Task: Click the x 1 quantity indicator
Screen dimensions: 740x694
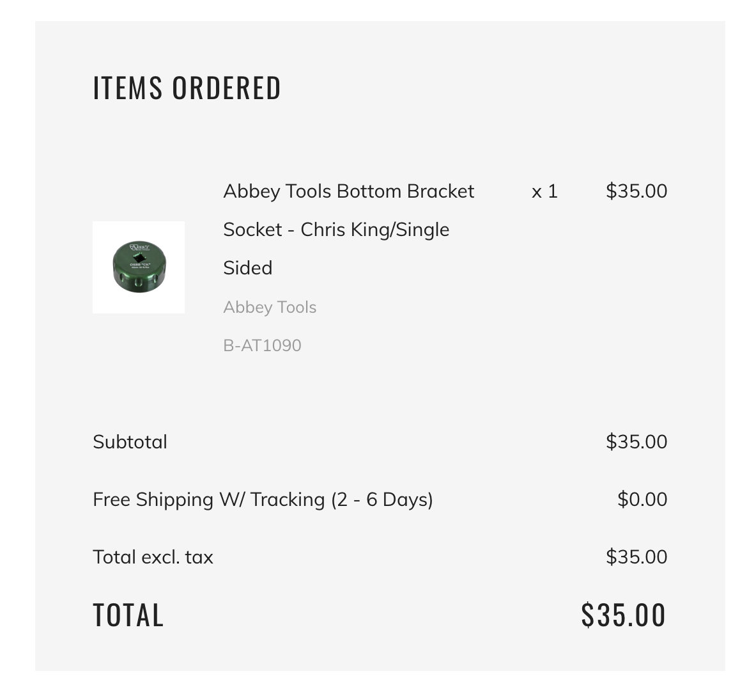Action: pyautogui.click(x=544, y=191)
